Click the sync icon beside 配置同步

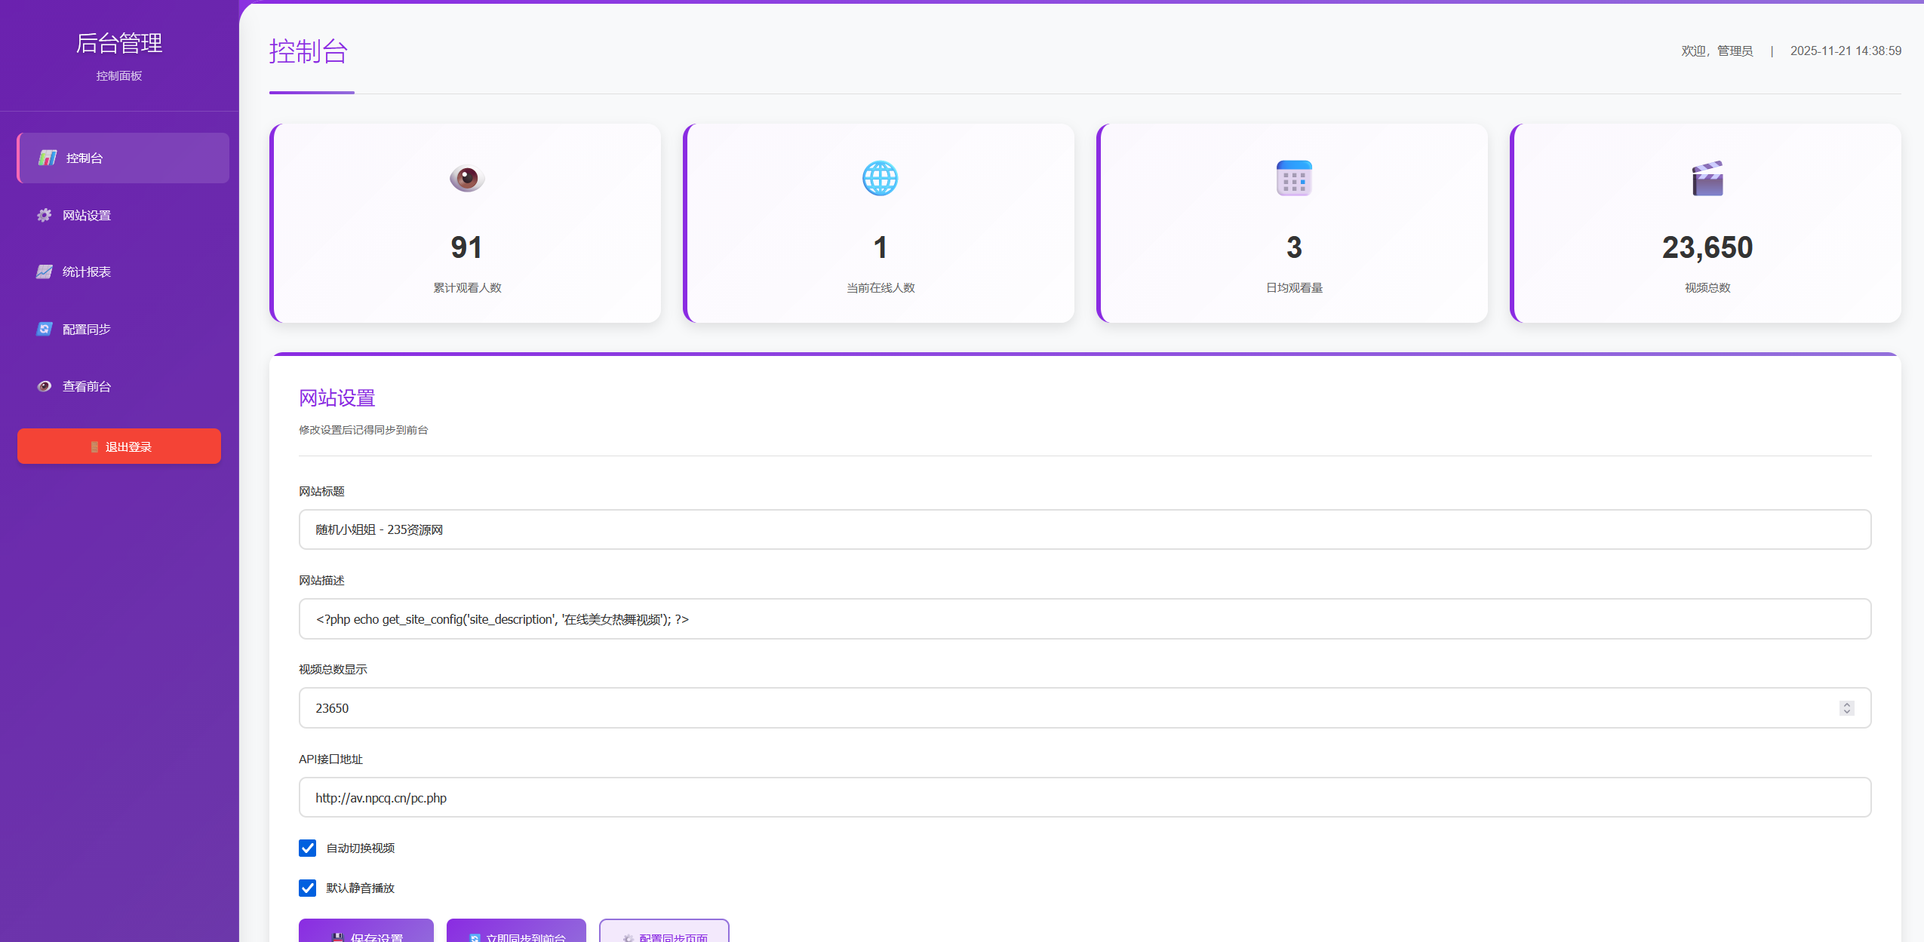(44, 329)
